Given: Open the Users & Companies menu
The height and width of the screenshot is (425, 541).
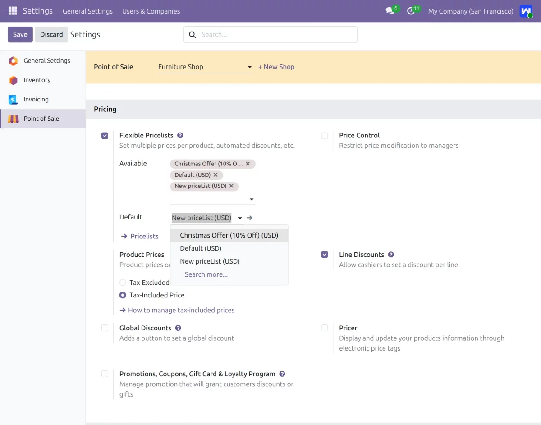Looking at the screenshot, I should coord(151,11).
